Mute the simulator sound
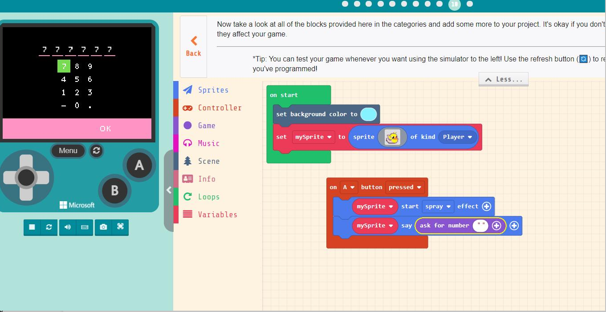606x312 pixels. point(67,227)
